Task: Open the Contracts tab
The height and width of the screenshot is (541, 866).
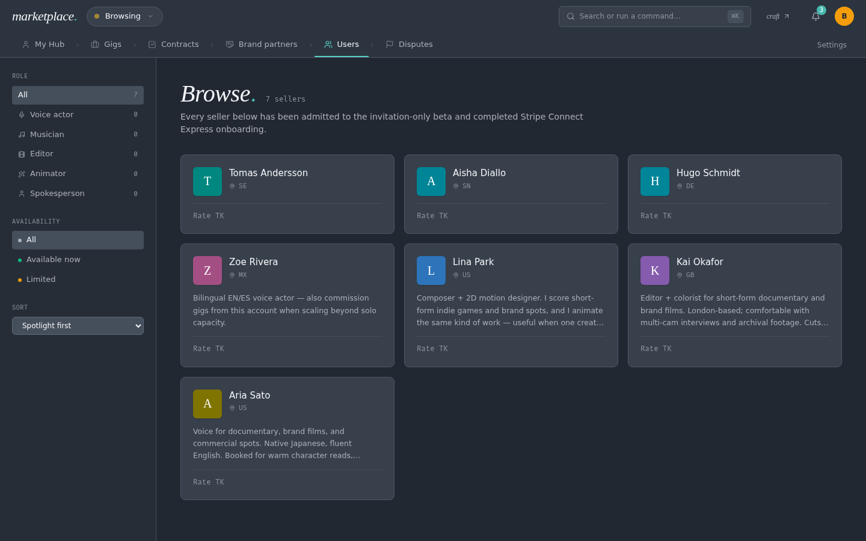Action: coord(174,44)
